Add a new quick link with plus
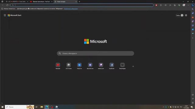 pos(133,66)
